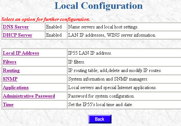The width and height of the screenshot is (181, 126).
Task: Select the Routing link
Action: click(x=11, y=70)
